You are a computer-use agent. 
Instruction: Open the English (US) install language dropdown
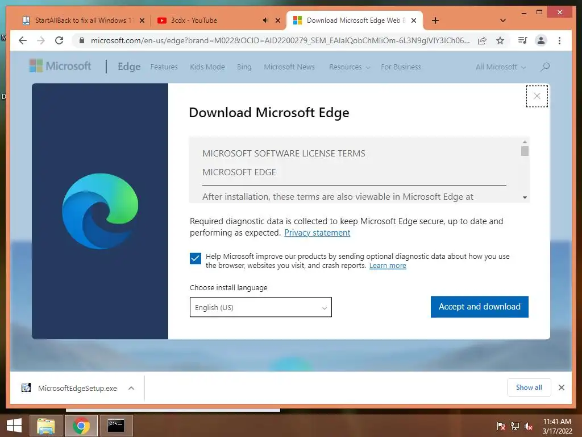point(260,307)
